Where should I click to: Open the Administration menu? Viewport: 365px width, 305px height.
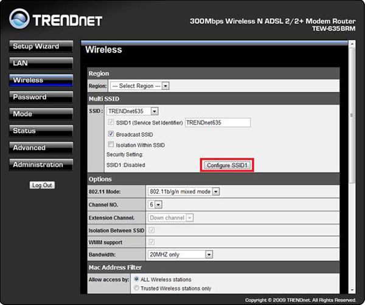pyautogui.click(x=41, y=165)
